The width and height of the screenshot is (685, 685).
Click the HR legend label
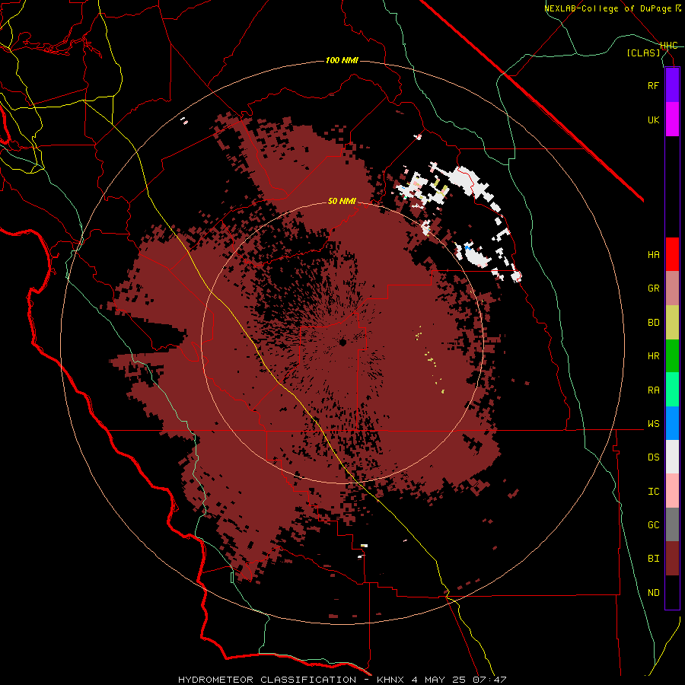(653, 356)
